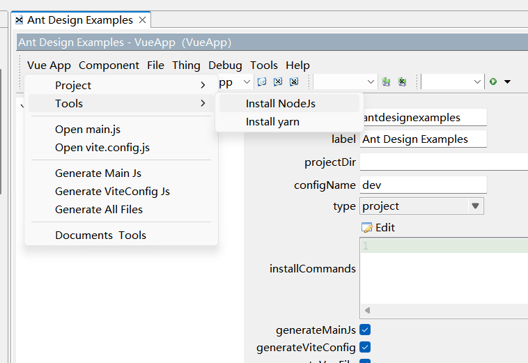Screen dimensions: 528x363
Task: Click the Ant Design Examples tab icon
Action: point(20,20)
